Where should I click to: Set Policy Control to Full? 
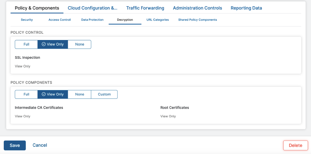pyautogui.click(x=26, y=44)
